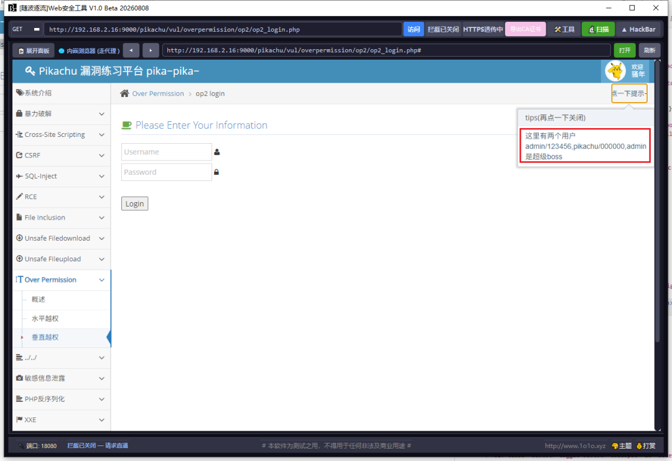
Task: Toggle the 拦截已关闭 intercept button
Action: click(x=443, y=29)
